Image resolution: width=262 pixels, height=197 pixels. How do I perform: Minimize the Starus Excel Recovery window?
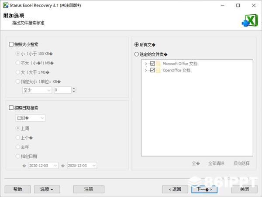pyautogui.click(x=222, y=5)
